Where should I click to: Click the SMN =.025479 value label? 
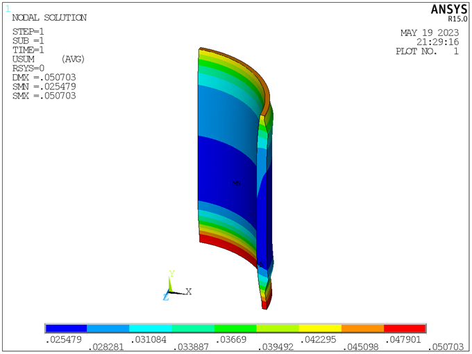point(44,87)
